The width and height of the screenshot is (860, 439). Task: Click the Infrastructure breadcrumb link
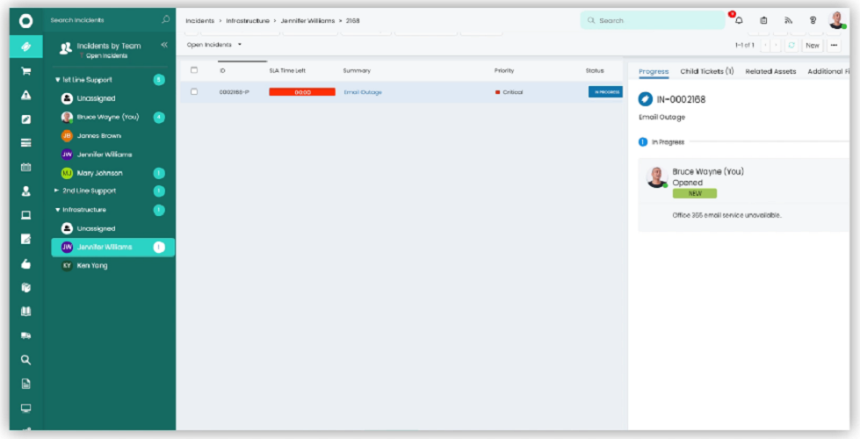[x=248, y=21]
